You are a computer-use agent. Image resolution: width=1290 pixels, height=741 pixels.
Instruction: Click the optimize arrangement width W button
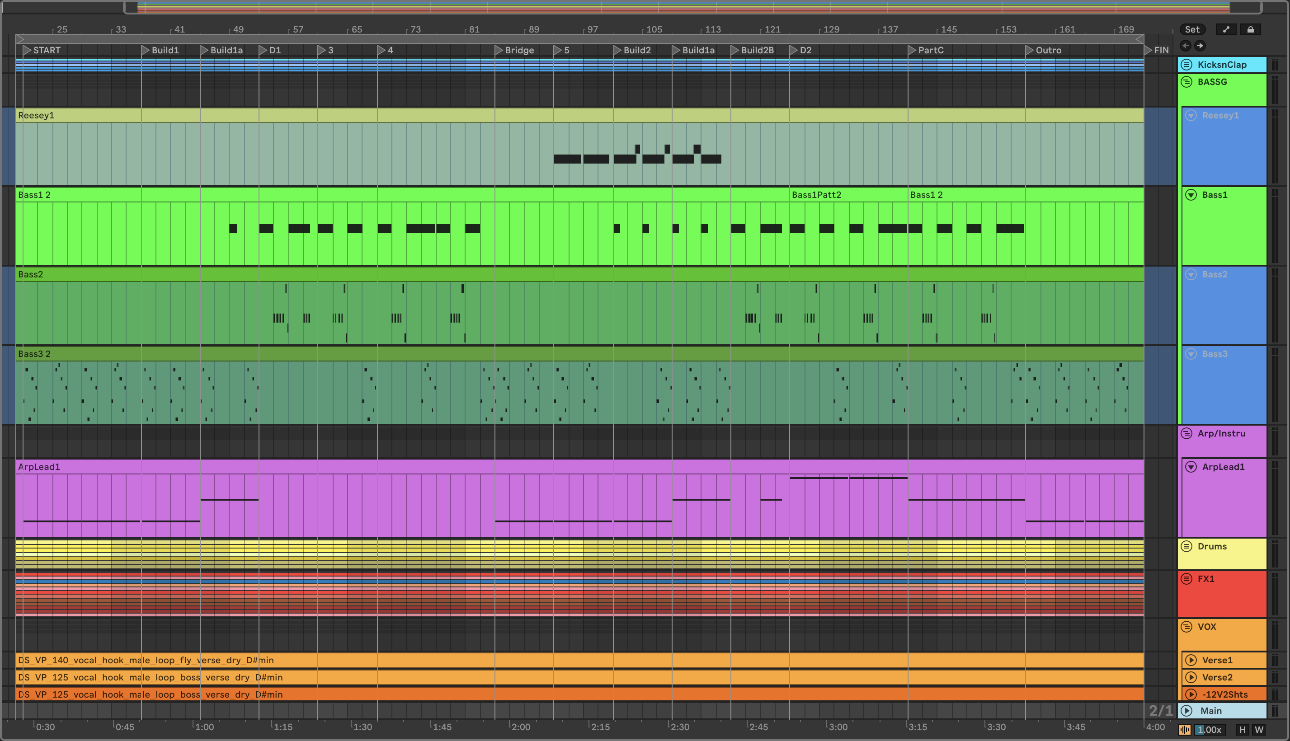[x=1259, y=730]
